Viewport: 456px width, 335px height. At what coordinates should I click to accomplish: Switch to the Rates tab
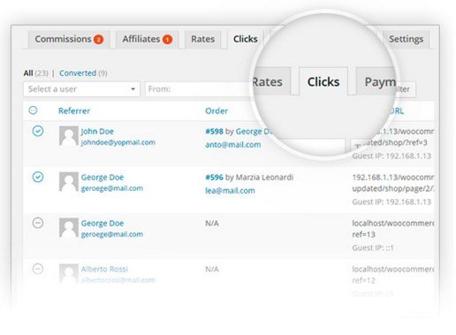(x=202, y=39)
